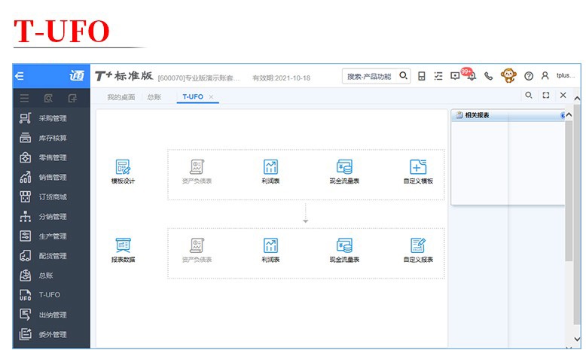Close the T-UFO tab
The height and width of the screenshot is (353, 586).
click(x=211, y=97)
